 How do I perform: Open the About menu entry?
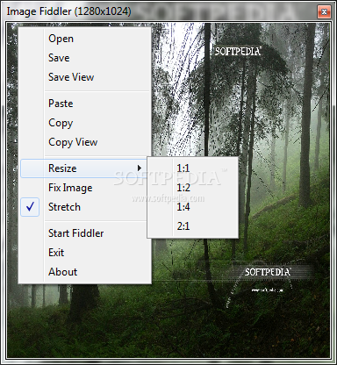coord(85,272)
